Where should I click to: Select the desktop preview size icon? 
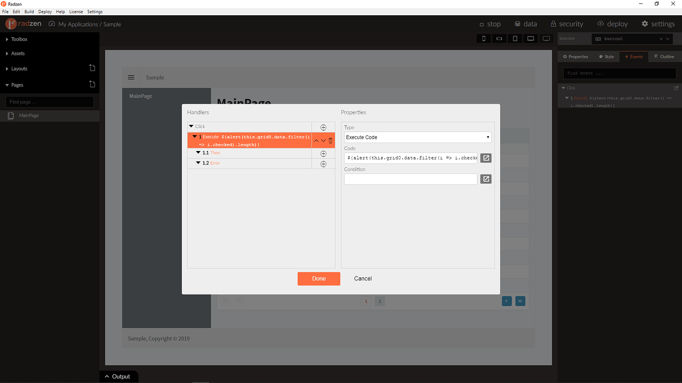click(x=546, y=38)
